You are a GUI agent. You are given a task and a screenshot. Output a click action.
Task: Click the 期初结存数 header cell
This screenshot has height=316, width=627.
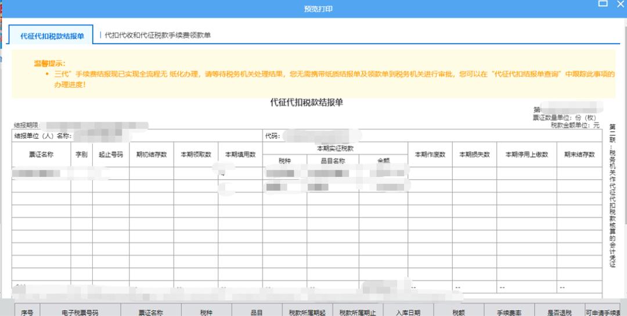pos(151,155)
